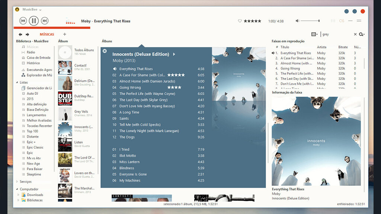381x214 pixels.
Task: Open the MusicBee application menu
Action: pos(32,9)
